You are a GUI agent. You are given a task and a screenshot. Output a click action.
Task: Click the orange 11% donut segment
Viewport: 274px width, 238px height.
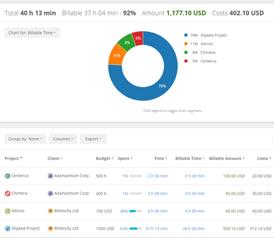click(117, 55)
